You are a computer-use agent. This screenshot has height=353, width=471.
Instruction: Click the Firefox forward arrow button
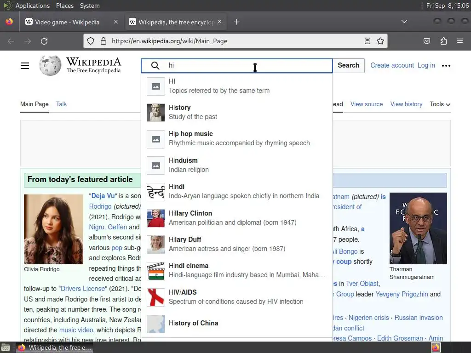point(28,41)
